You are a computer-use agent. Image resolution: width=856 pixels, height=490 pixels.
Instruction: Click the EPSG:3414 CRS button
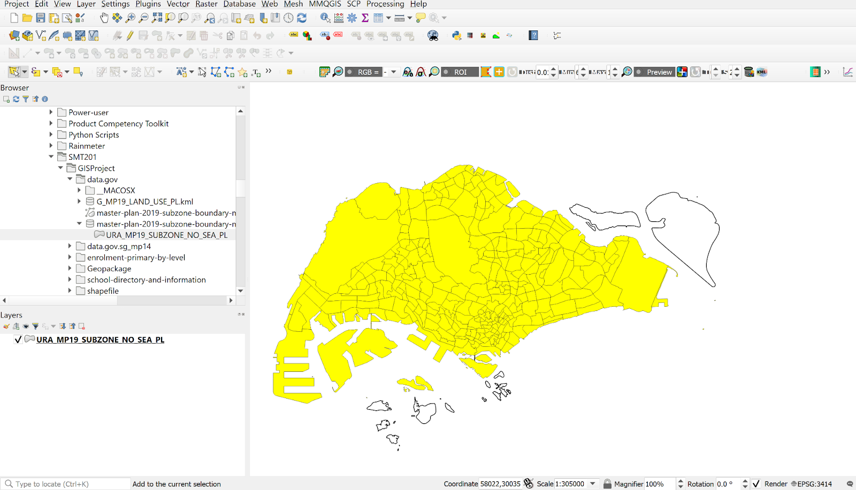click(811, 484)
